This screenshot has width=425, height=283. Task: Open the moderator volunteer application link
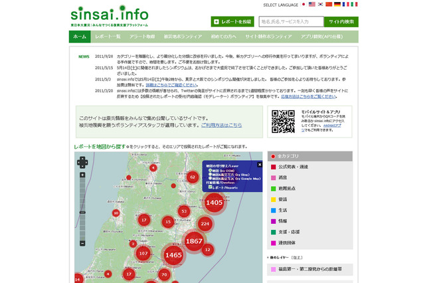(x=308, y=96)
